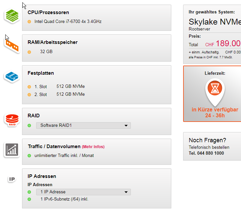Click the orange dot beside 32 GB
241x213 pixels.
[x=29, y=52]
